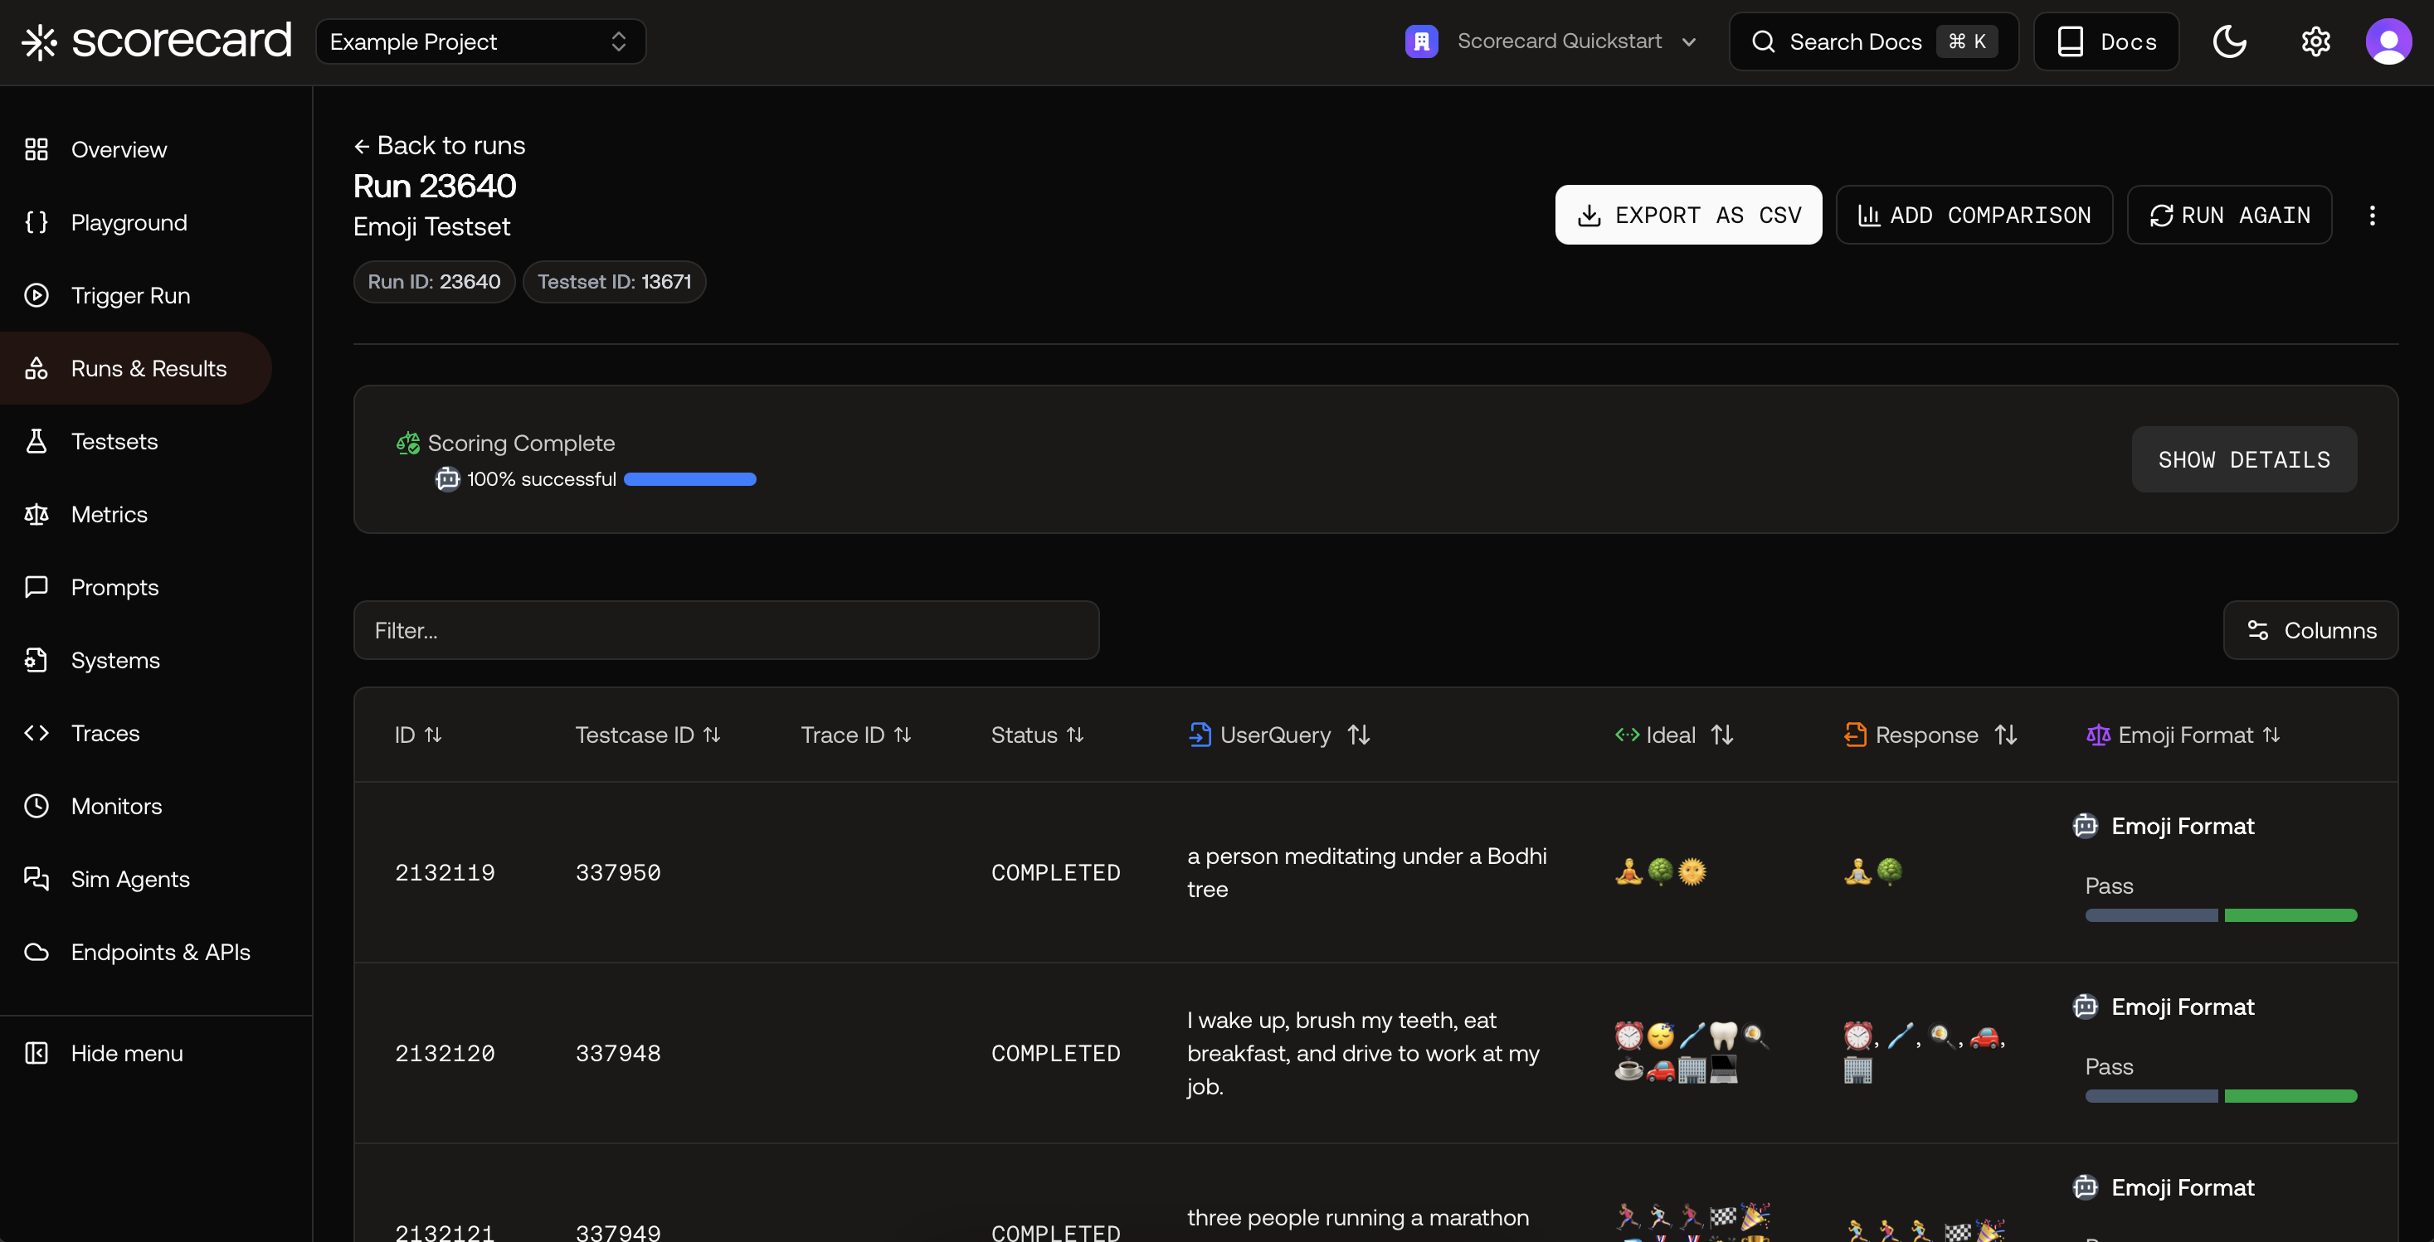Click the Traces code brackets icon
The width and height of the screenshot is (2434, 1242).
click(36, 733)
